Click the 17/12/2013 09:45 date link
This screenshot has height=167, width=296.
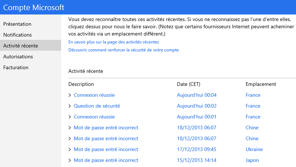click(196, 150)
